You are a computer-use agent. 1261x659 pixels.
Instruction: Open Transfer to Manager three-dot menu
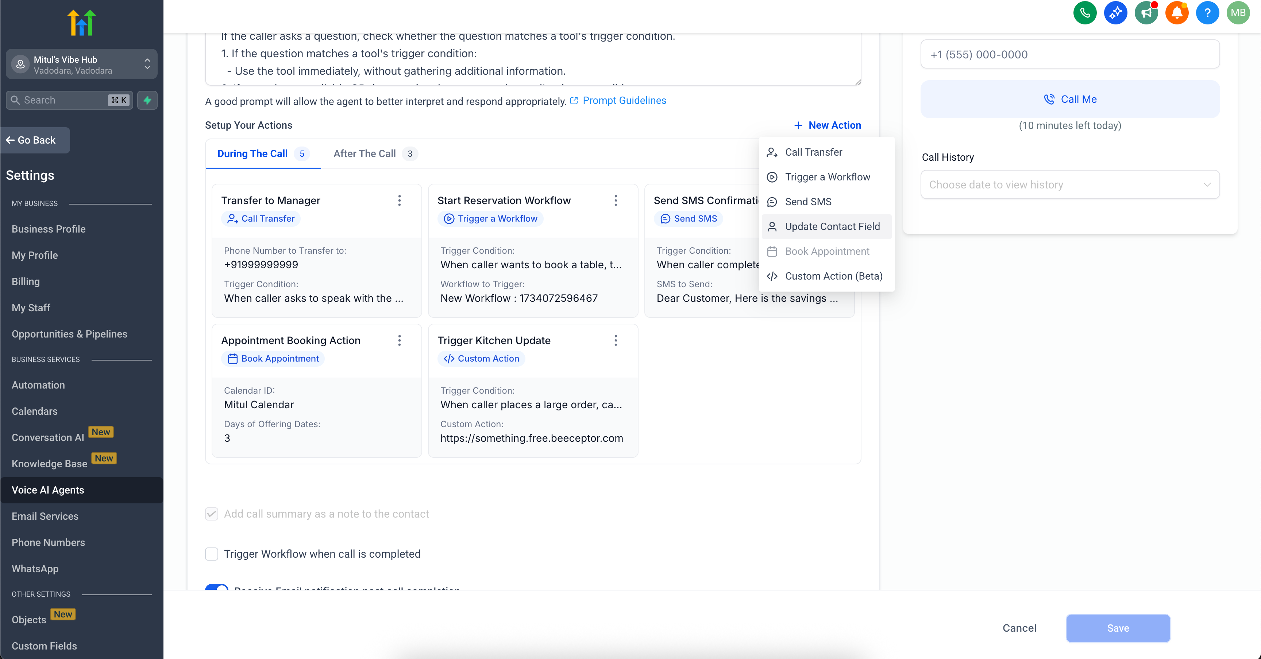[x=400, y=200]
